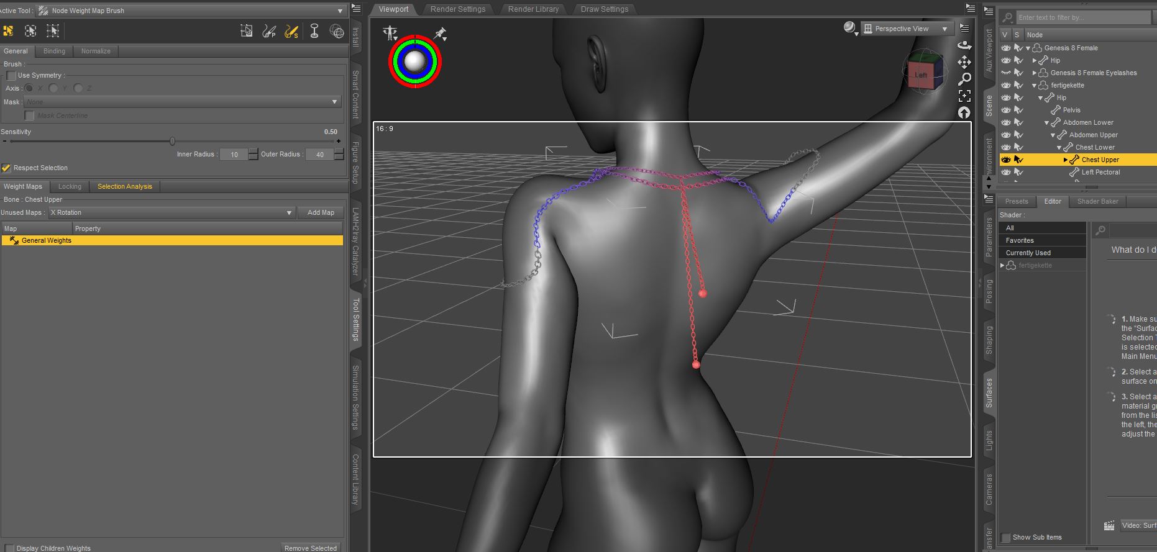
Task: Click the Remove Selected button
Action: 310,548
